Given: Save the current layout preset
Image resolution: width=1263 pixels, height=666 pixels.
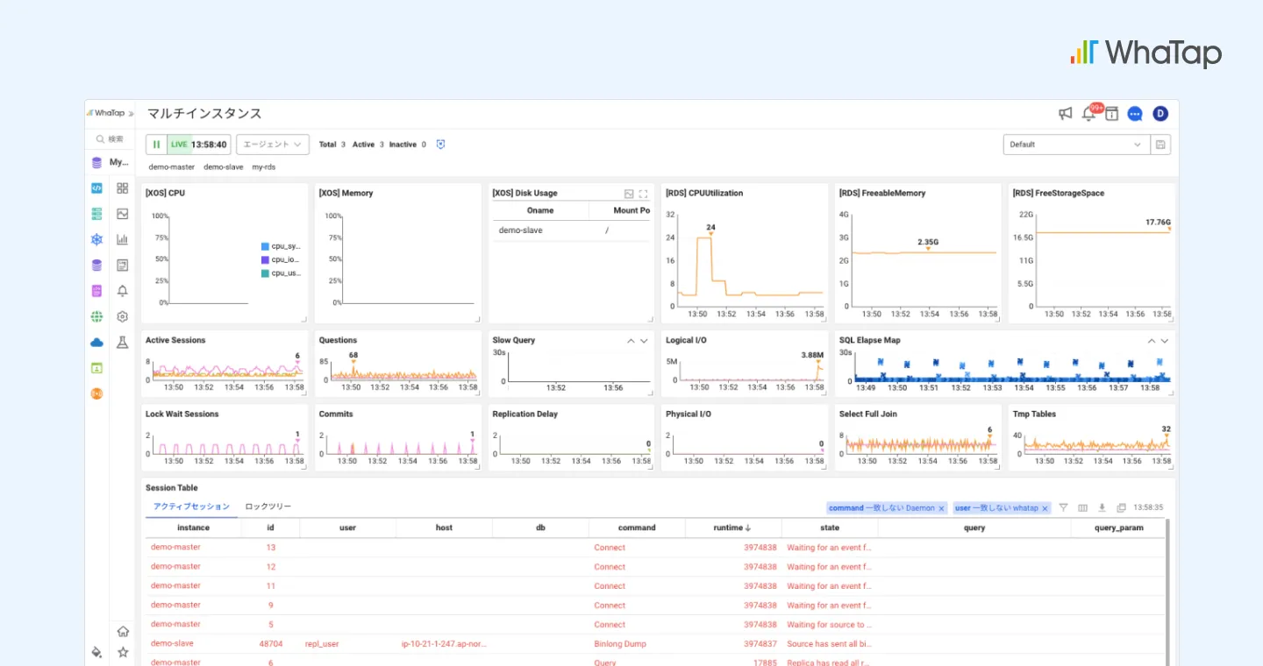Looking at the screenshot, I should click(1161, 145).
